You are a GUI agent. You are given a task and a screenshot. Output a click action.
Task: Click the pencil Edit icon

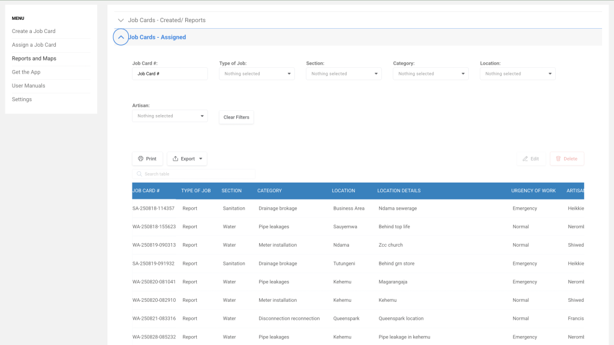click(525, 159)
